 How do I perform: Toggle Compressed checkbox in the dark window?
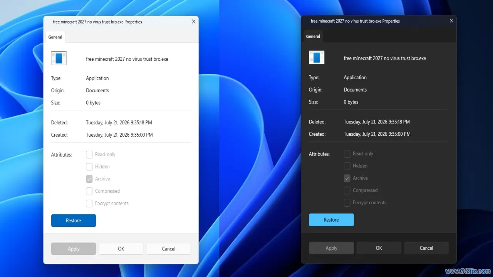347,190
